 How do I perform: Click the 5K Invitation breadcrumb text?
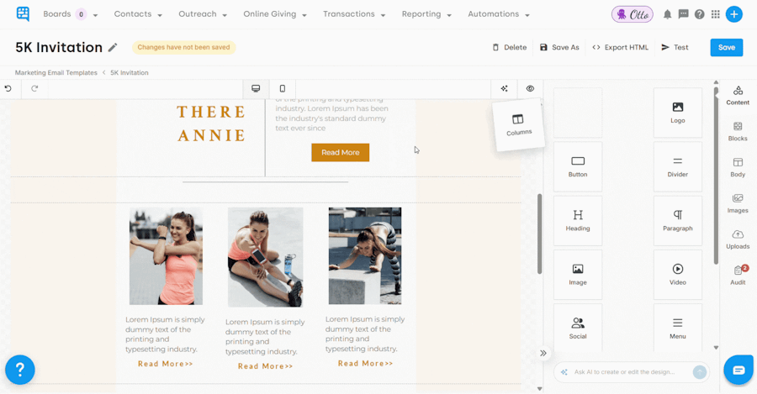pos(130,73)
